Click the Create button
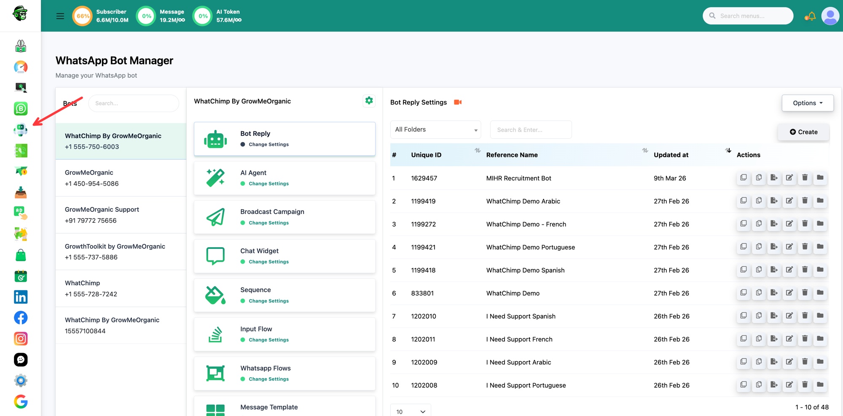Screen dimensions: 843x416 pos(803,132)
